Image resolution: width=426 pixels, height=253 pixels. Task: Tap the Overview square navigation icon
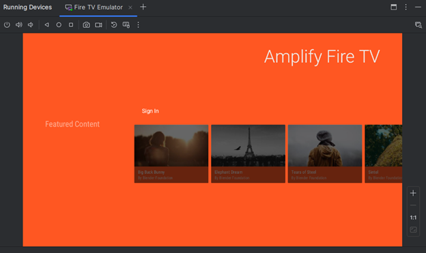[x=71, y=25]
